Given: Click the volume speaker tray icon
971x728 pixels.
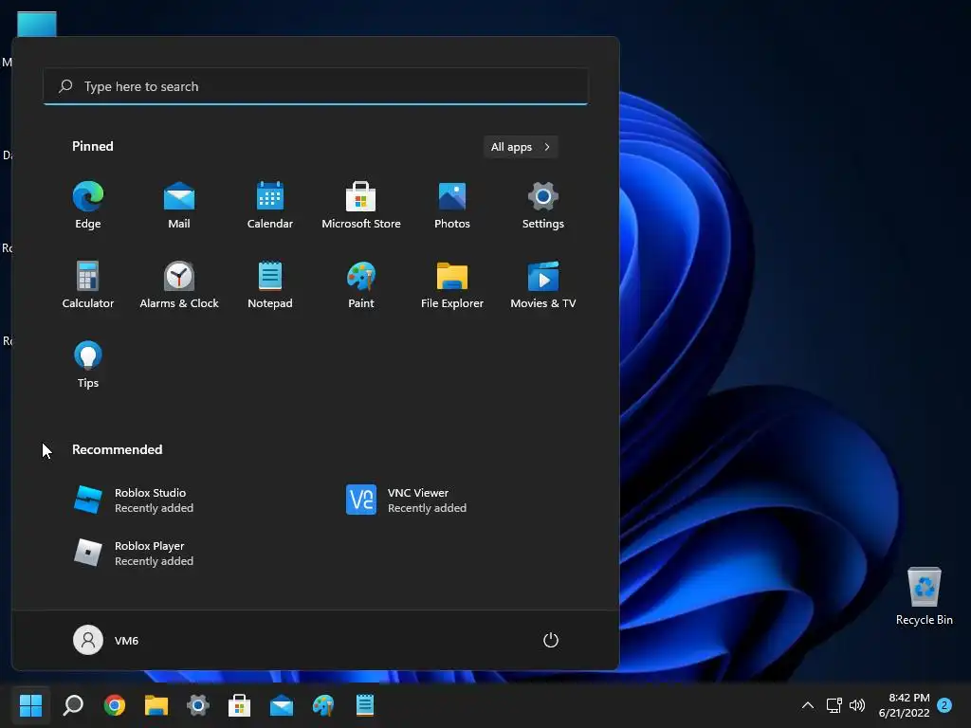Looking at the screenshot, I should click(x=857, y=704).
